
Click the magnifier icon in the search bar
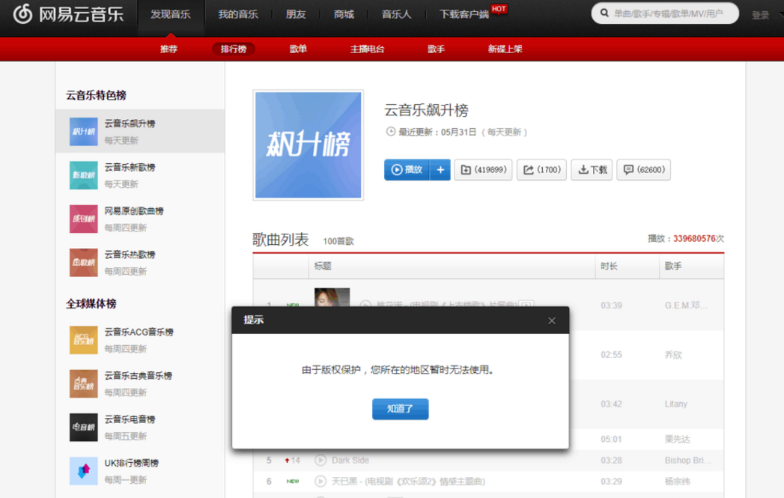point(604,13)
